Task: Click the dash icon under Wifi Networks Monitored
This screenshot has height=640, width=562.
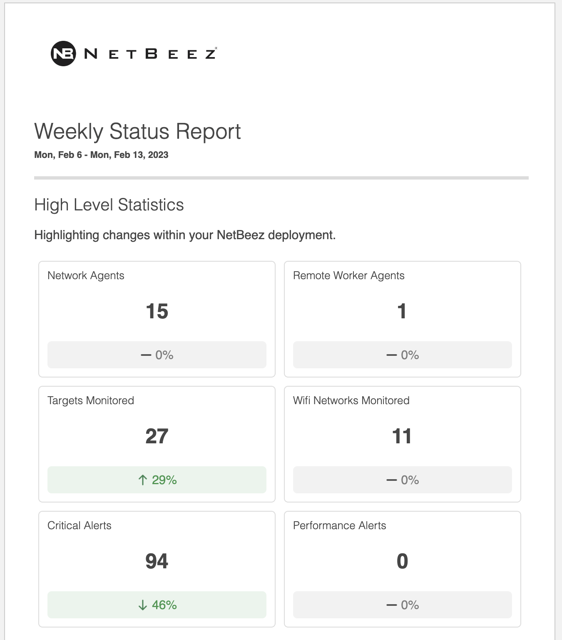Action: tap(391, 480)
